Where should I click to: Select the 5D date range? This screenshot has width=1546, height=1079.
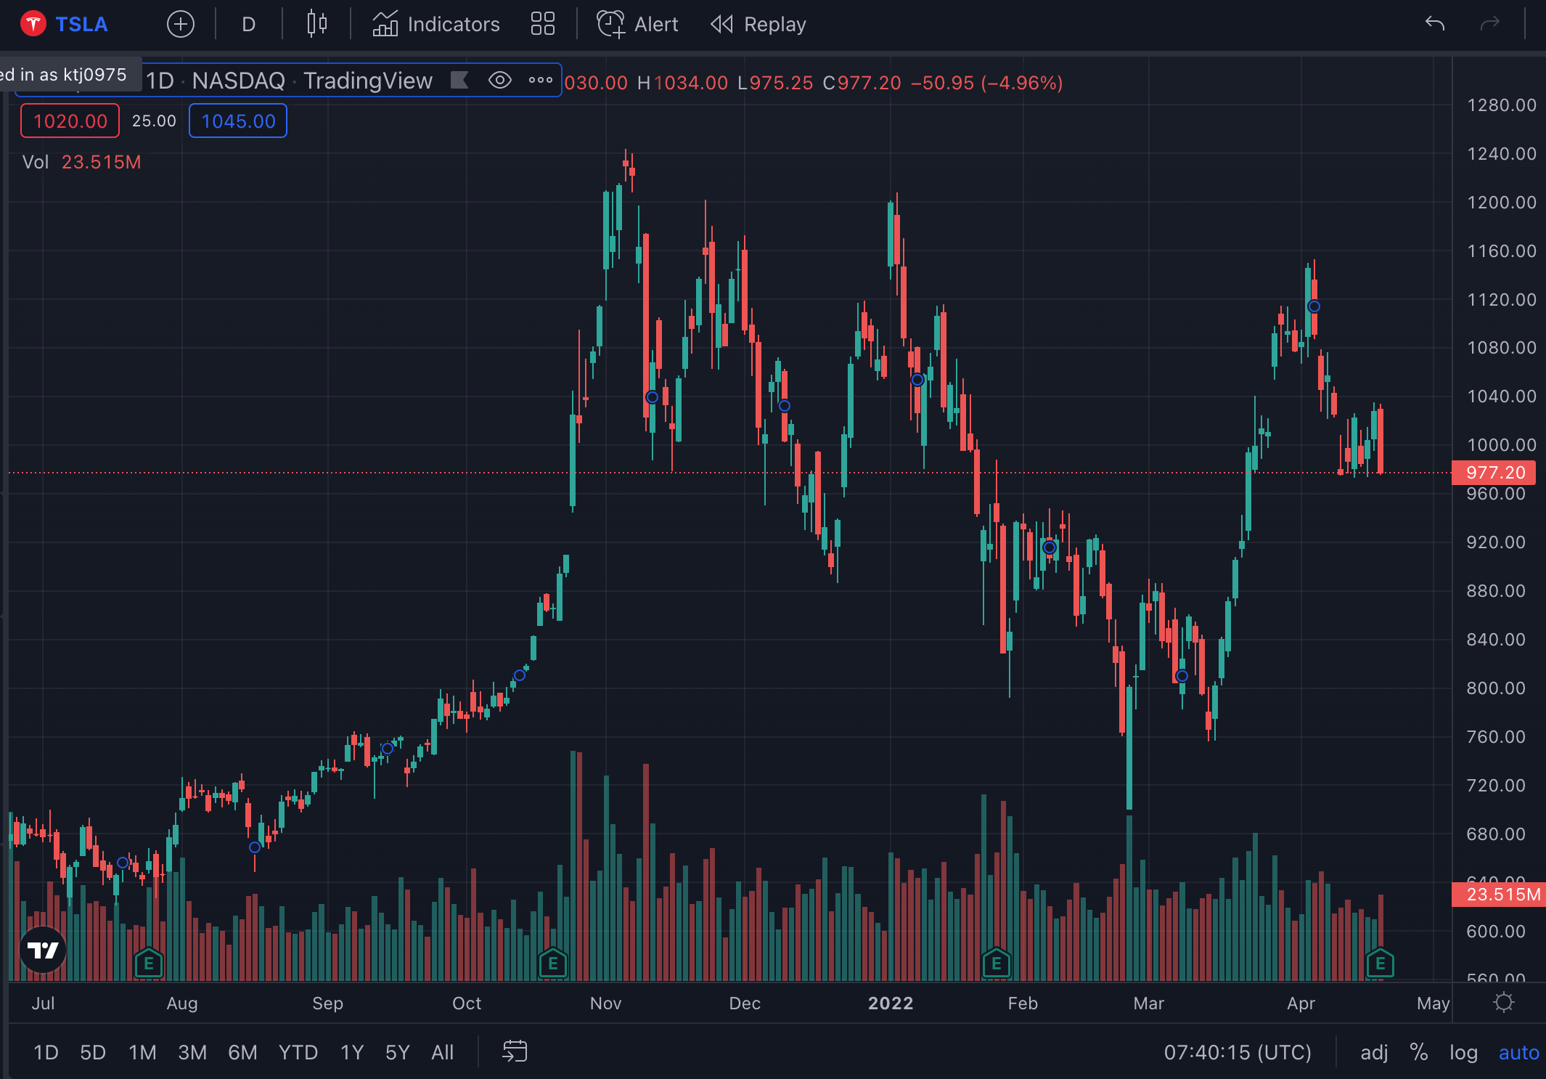click(x=93, y=1052)
